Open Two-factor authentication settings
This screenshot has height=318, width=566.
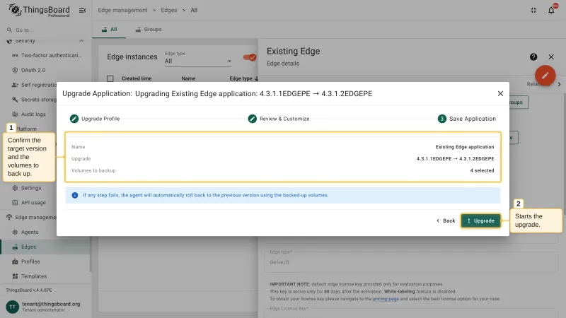(47, 56)
